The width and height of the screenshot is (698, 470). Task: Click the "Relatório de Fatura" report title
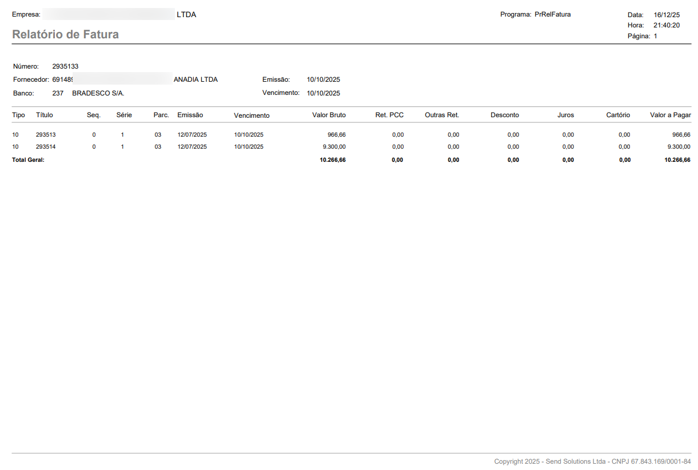point(65,34)
